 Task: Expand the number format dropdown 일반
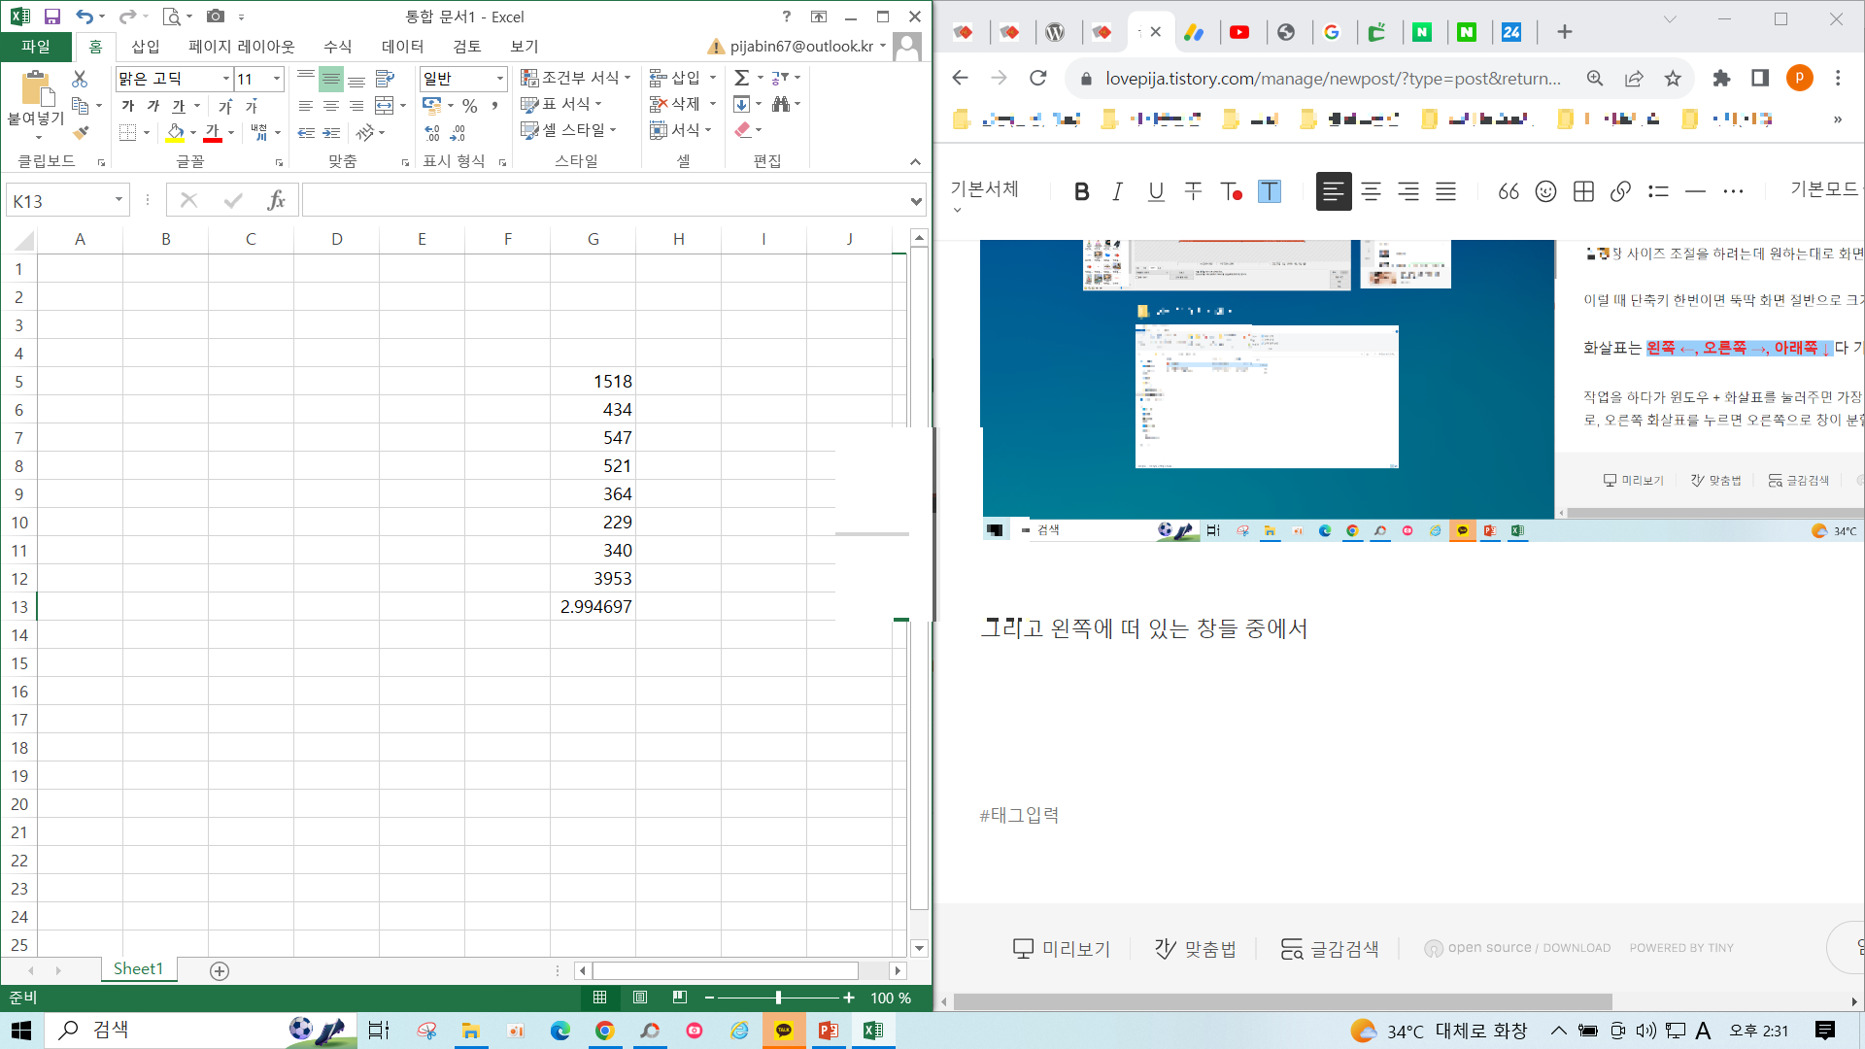[500, 79]
